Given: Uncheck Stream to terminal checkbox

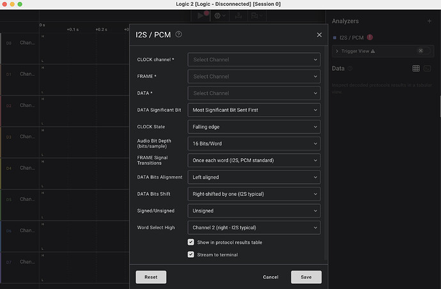Looking at the screenshot, I should pos(190,255).
